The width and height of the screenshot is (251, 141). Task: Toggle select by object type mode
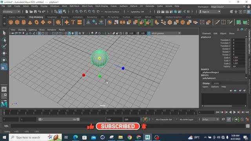click(x=60, y=11)
